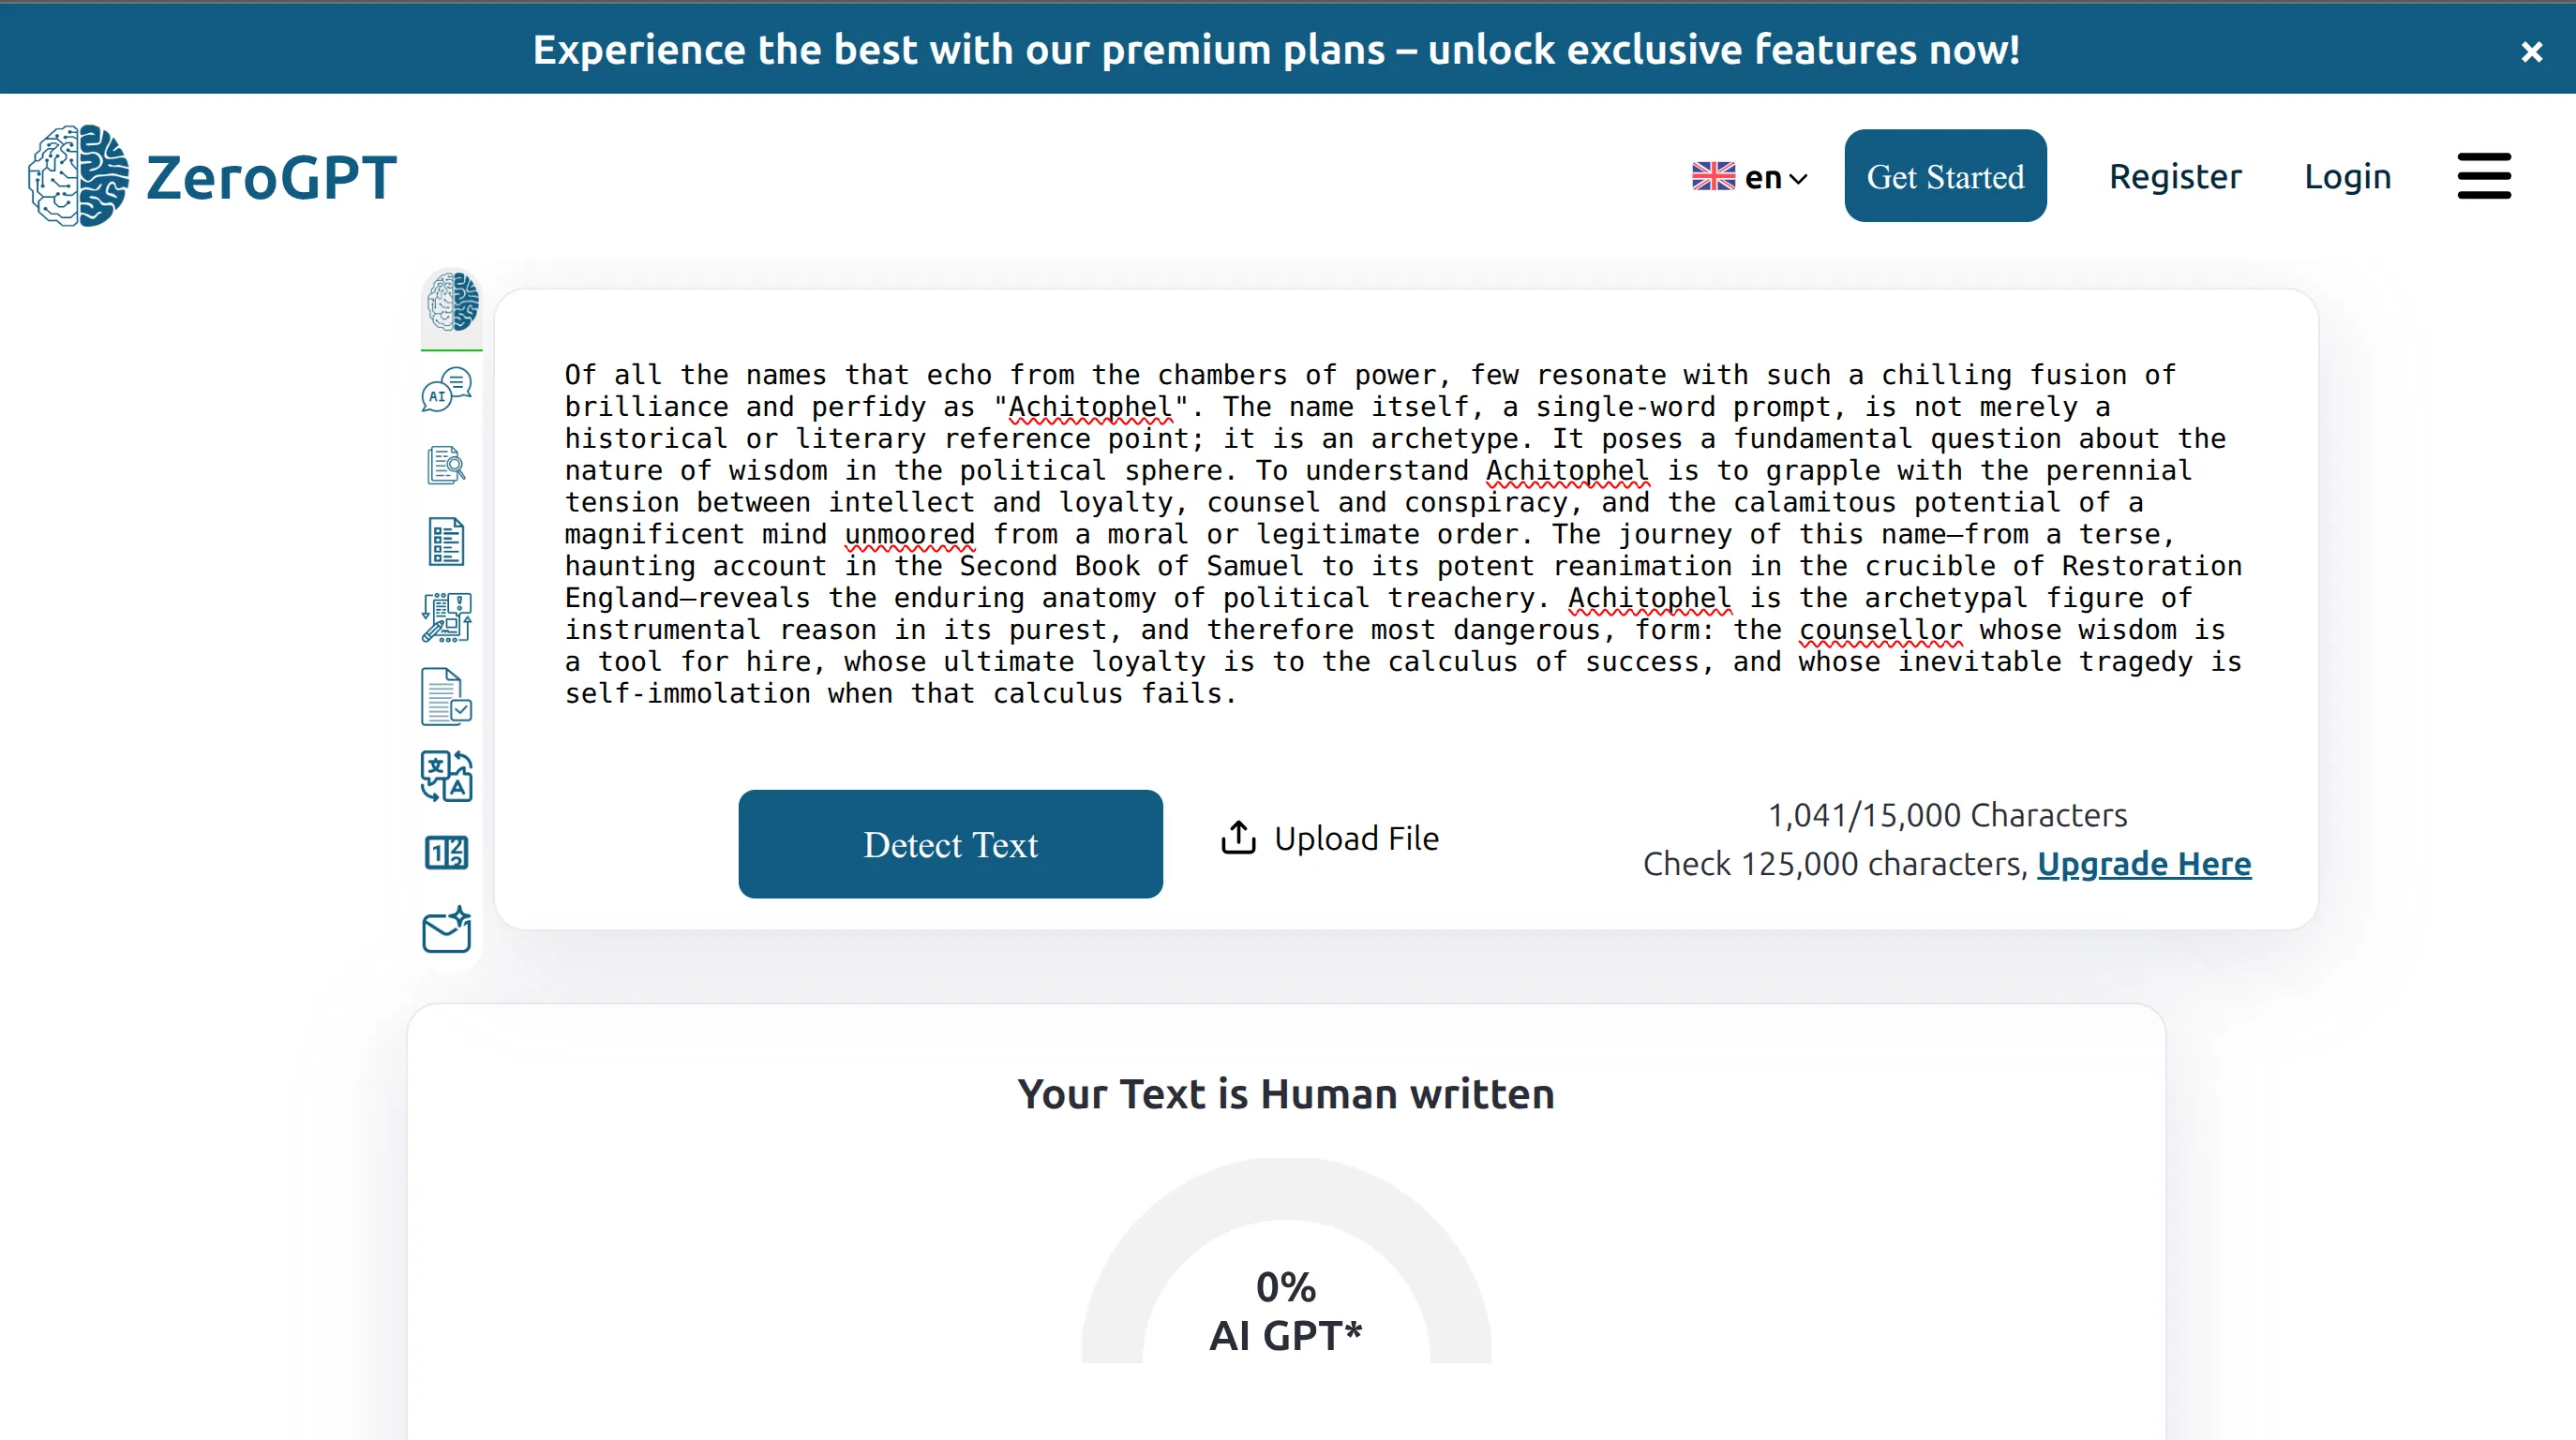The width and height of the screenshot is (2576, 1440).
Task: Open the hamburger menu
Action: pyautogui.click(x=2484, y=176)
